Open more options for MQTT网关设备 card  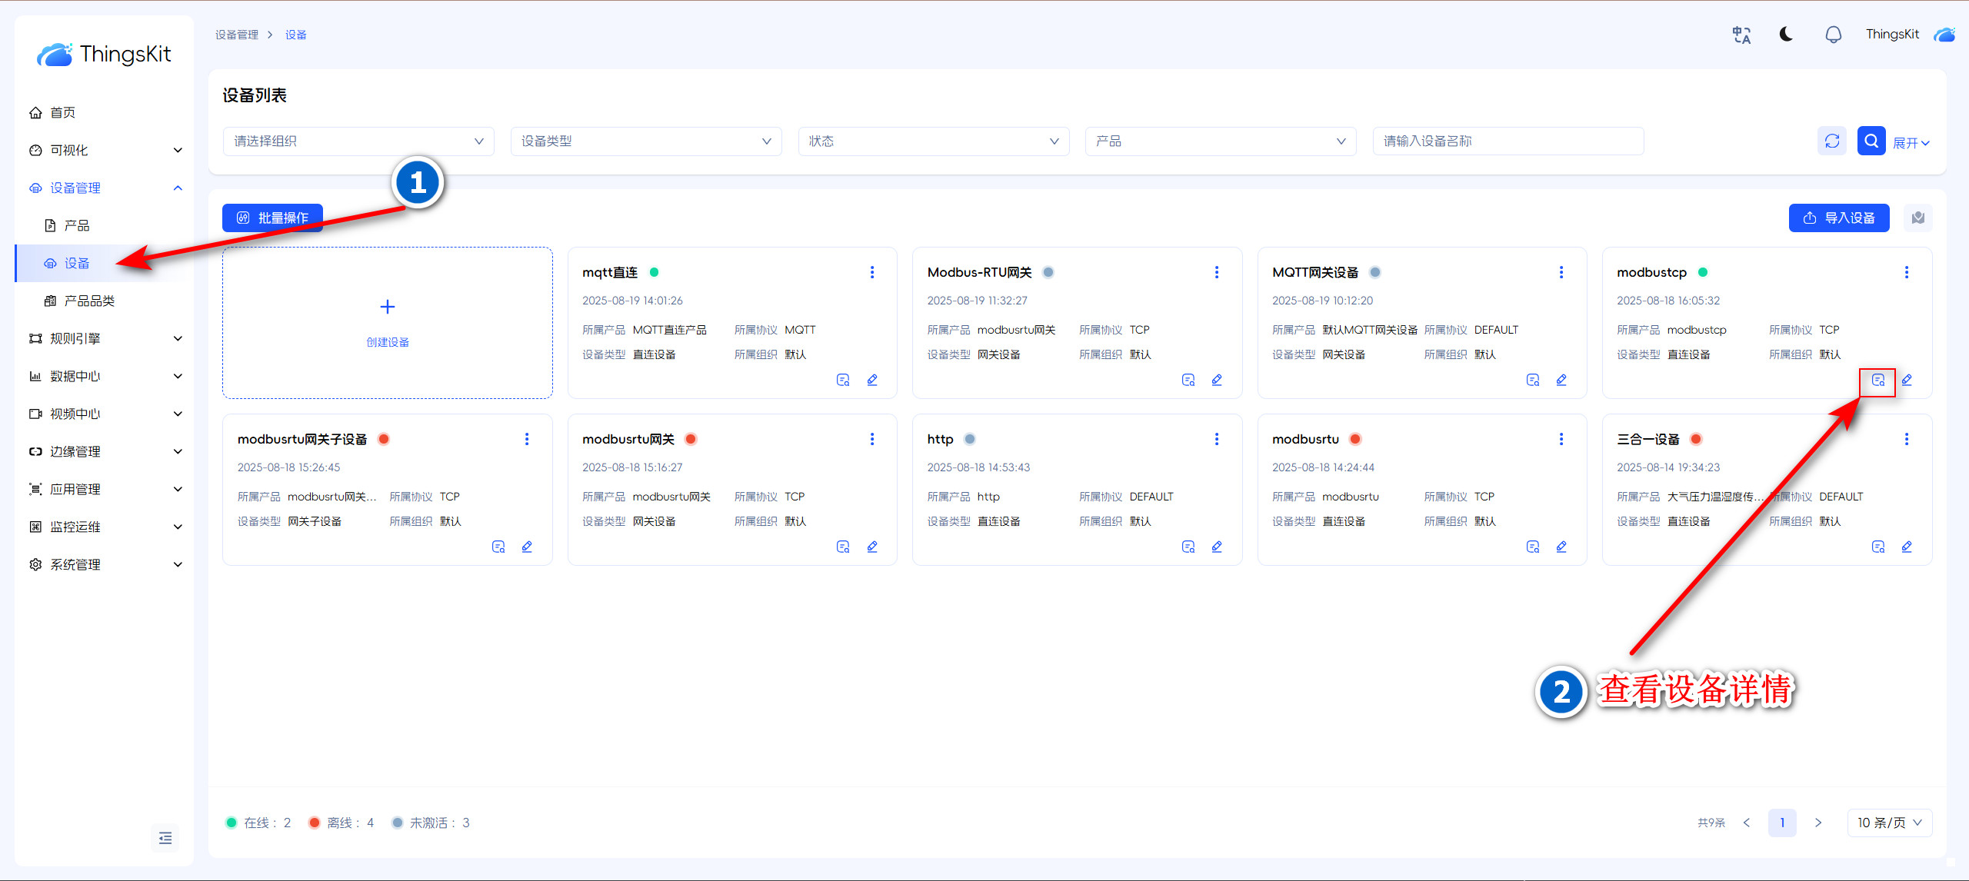pyautogui.click(x=1561, y=272)
